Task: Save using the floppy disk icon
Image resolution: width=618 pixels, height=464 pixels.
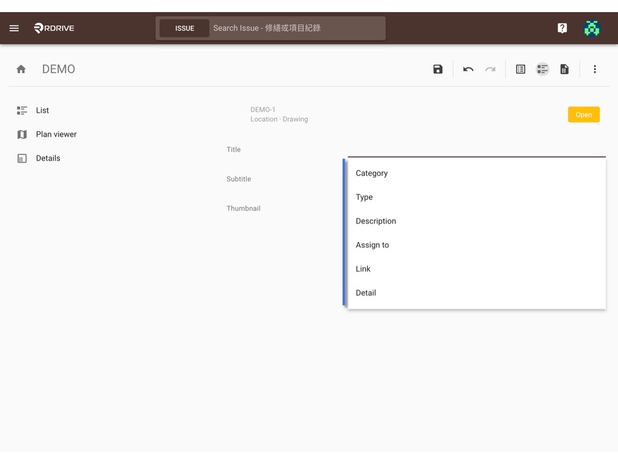Action: pos(438,69)
